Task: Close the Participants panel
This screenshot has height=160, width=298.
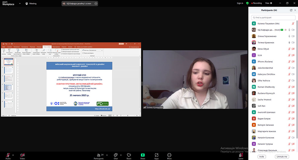Action: tap(295, 10)
